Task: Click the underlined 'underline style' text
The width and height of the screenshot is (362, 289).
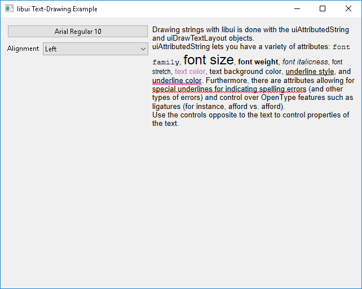Action: click(x=310, y=72)
